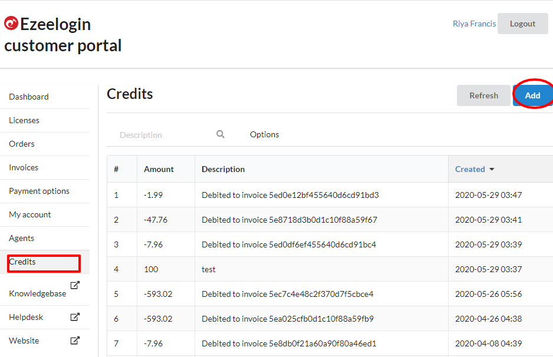Screen dimensions: 553x357
Task: Click the Ezeelogin customer portal title
Action: click(x=62, y=35)
